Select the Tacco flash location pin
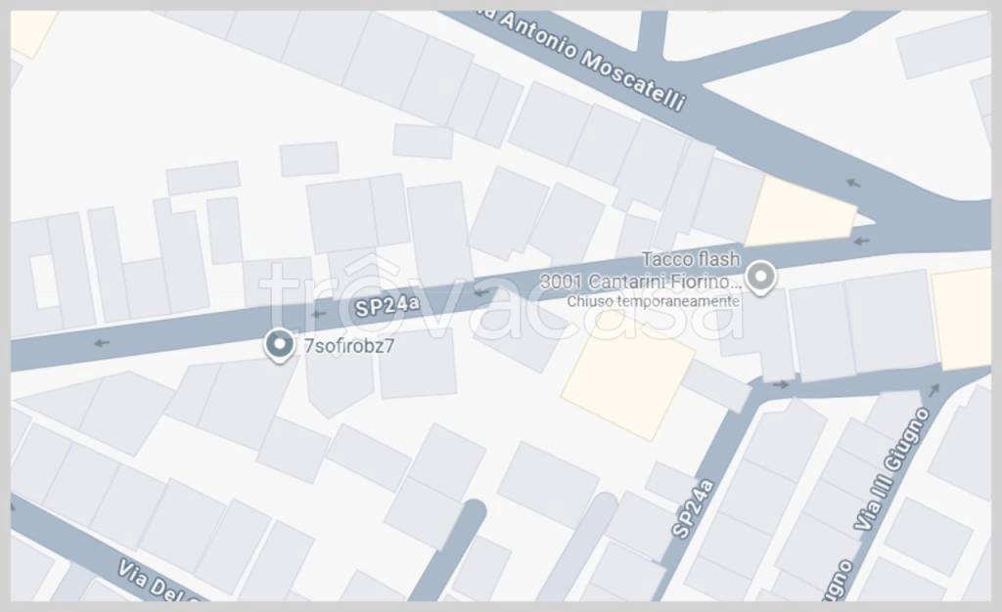Image resolution: width=1002 pixels, height=612 pixels. [x=760, y=278]
